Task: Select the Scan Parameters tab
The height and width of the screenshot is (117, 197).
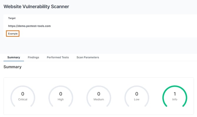Action: tap(88, 57)
